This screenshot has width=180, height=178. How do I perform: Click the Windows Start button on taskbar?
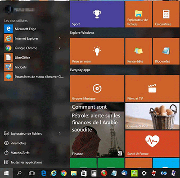(6, 173)
